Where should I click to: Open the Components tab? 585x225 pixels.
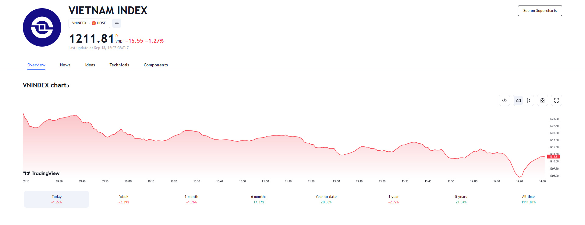pyautogui.click(x=156, y=65)
